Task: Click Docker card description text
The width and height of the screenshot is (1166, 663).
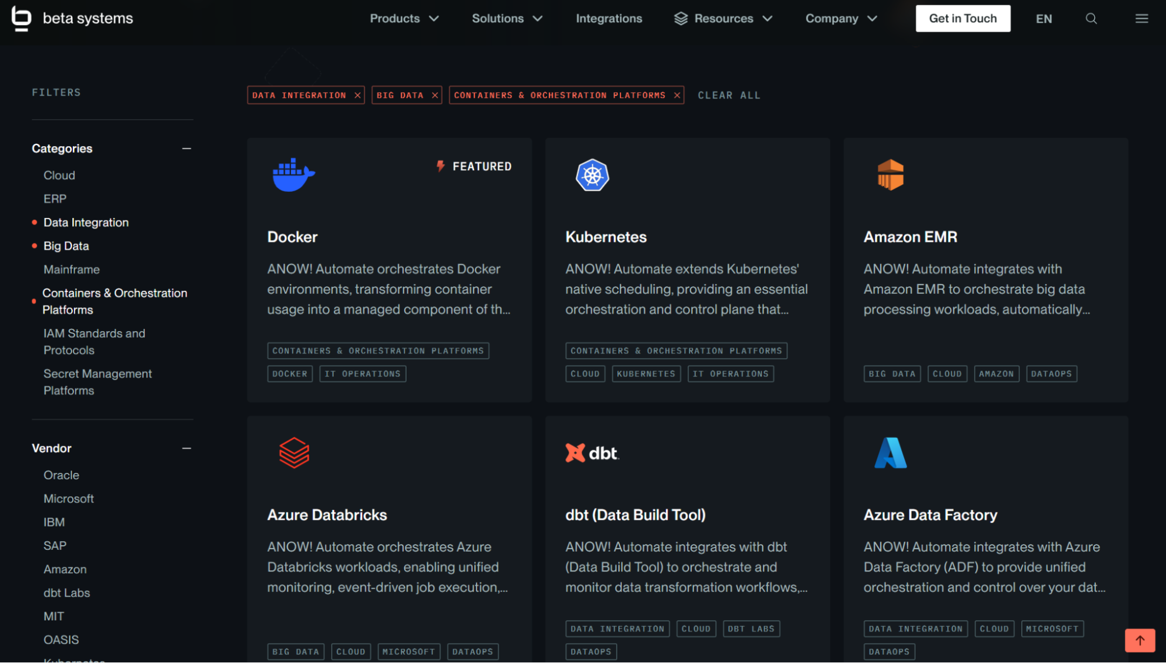Action: coord(388,289)
